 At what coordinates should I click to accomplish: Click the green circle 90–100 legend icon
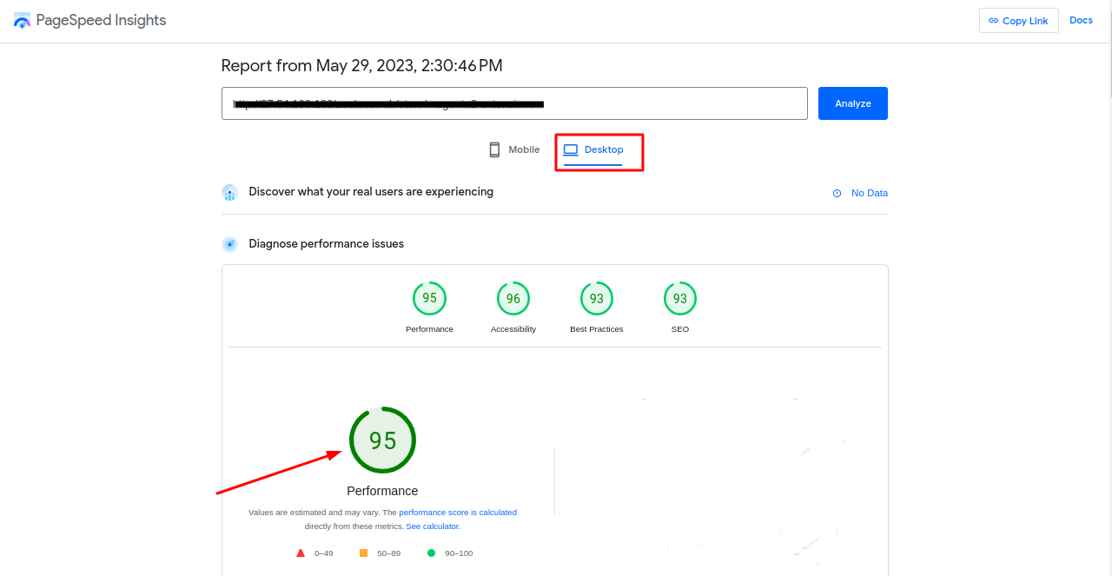[x=431, y=553]
